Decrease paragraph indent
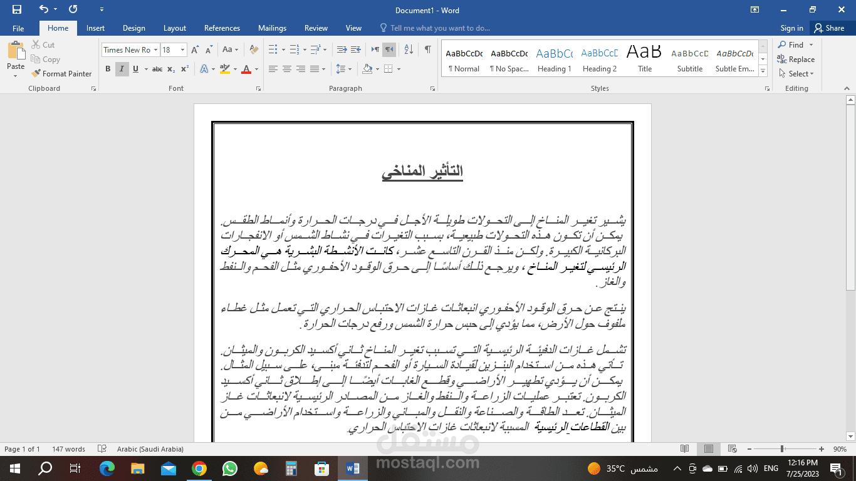The height and width of the screenshot is (481, 856). [x=342, y=49]
